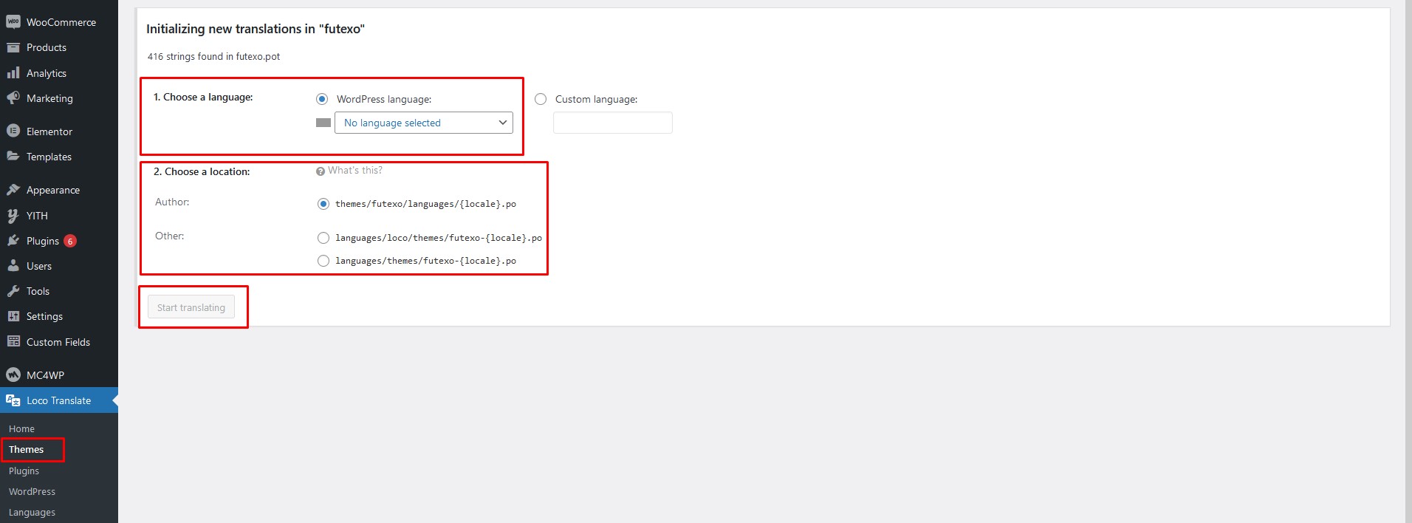1412x523 pixels.
Task: Open the Themes submenu under Loco Translate
Action: (x=27, y=449)
